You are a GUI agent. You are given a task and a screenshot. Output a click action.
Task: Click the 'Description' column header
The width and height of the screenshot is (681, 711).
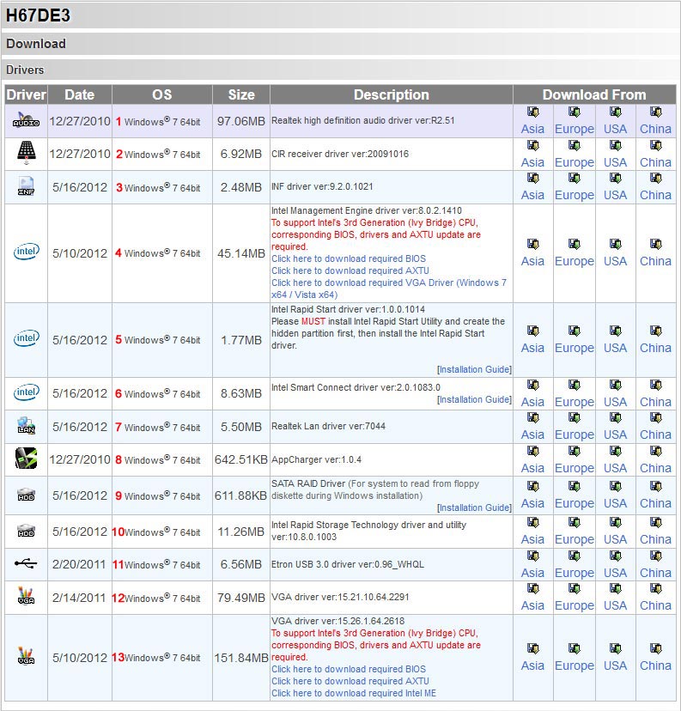(392, 94)
